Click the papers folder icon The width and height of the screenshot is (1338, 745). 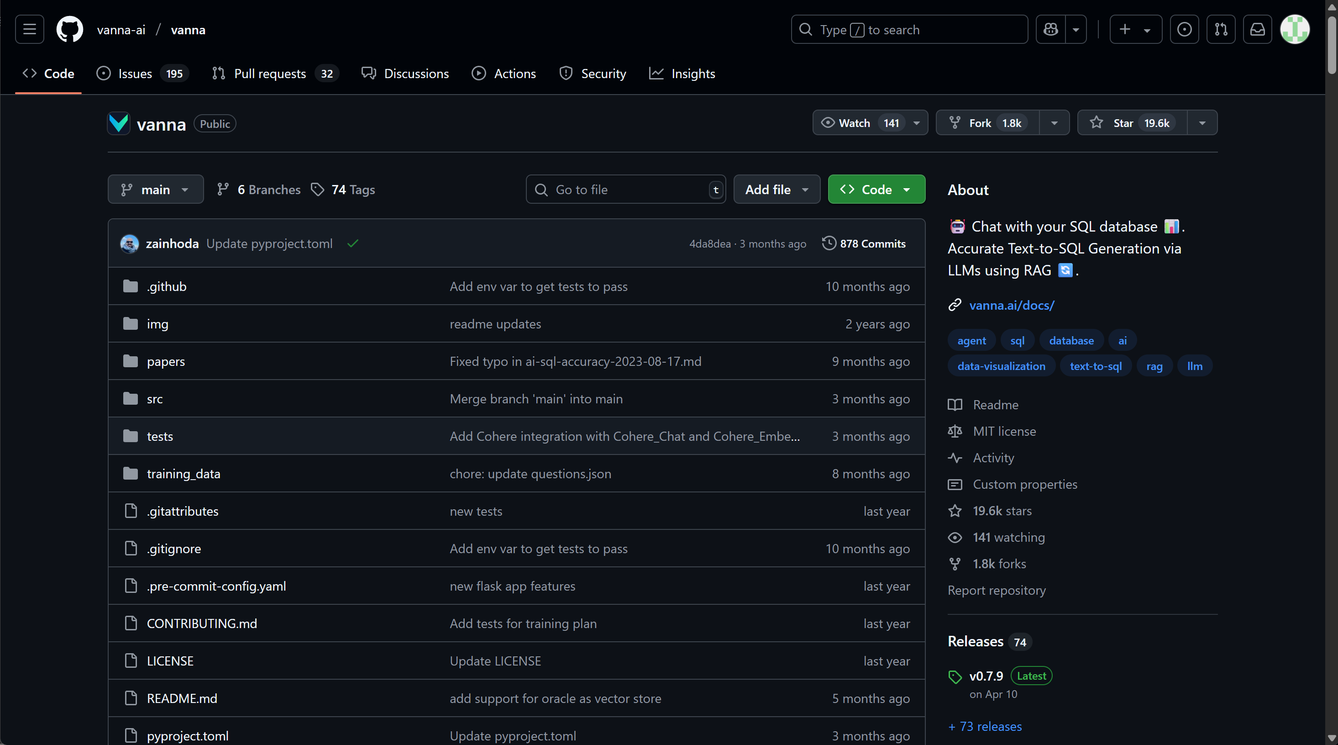tap(131, 361)
